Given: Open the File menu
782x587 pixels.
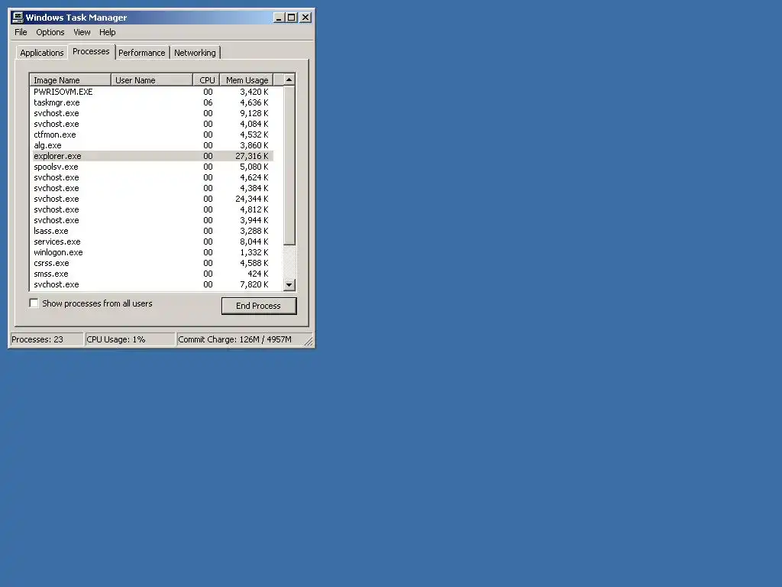Looking at the screenshot, I should coord(21,32).
